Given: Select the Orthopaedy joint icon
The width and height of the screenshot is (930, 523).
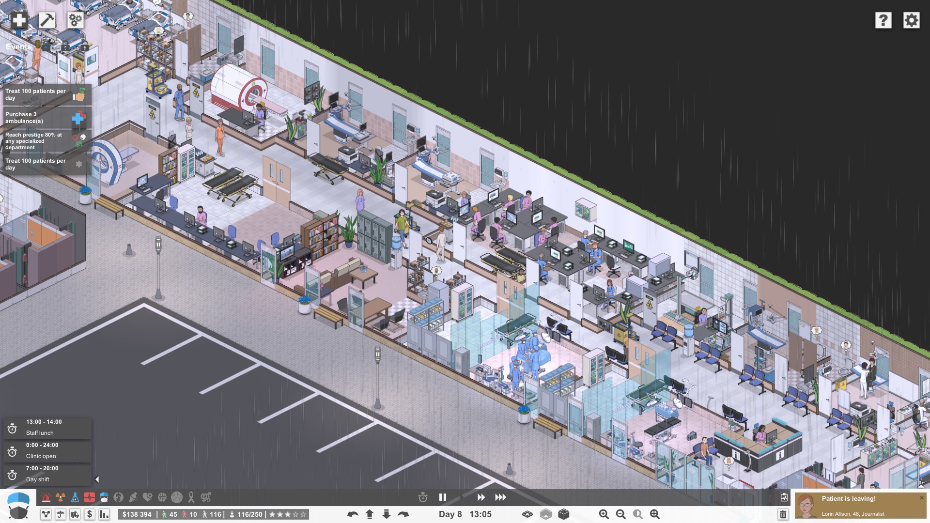Looking at the screenshot, I should click(133, 497).
